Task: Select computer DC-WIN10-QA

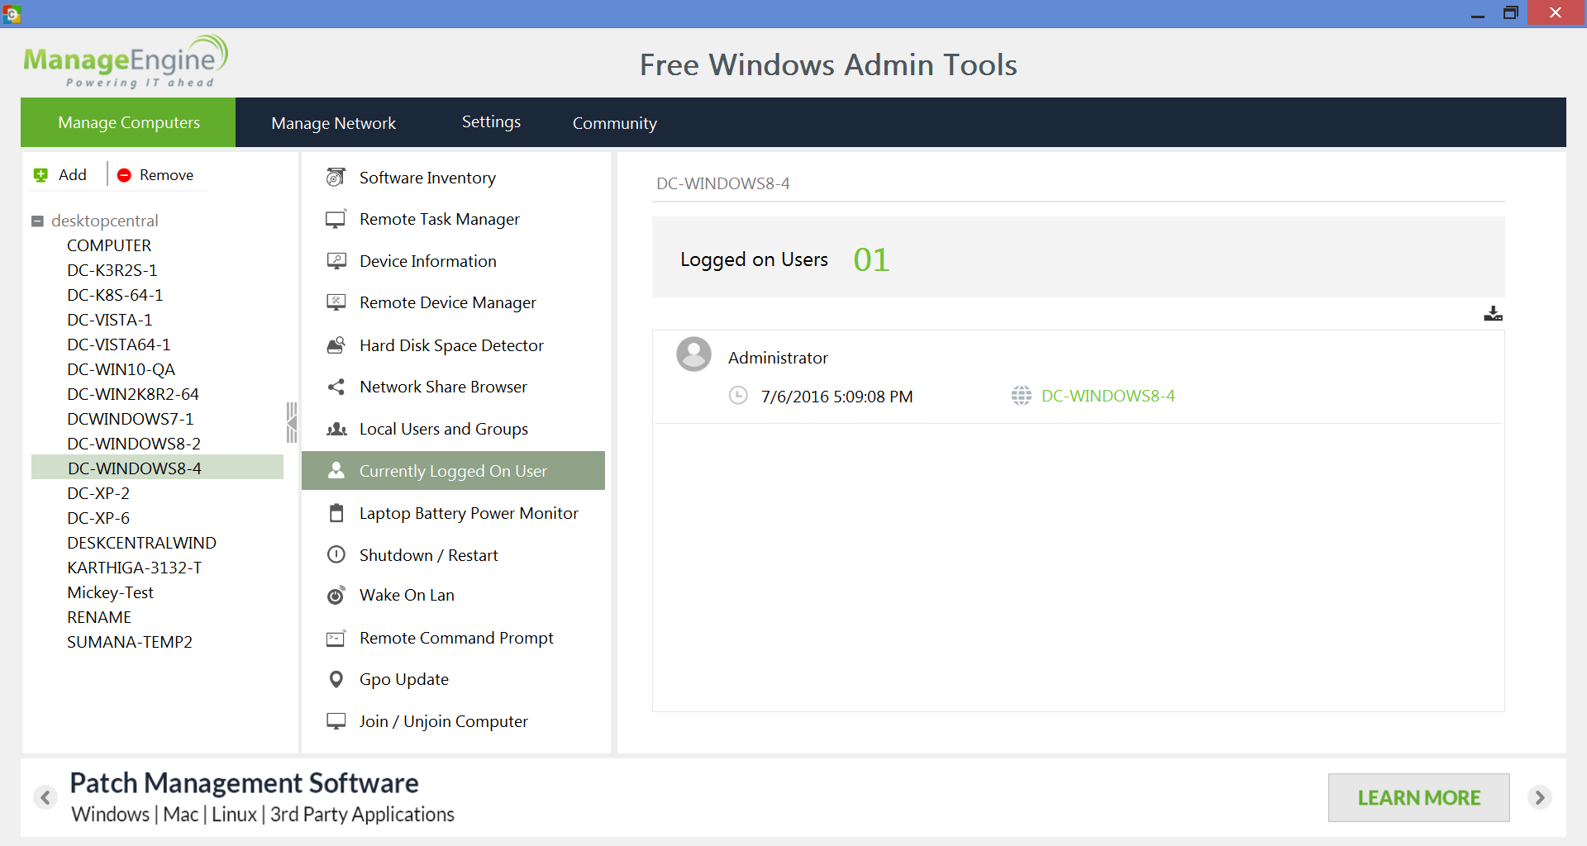Action: point(121,369)
